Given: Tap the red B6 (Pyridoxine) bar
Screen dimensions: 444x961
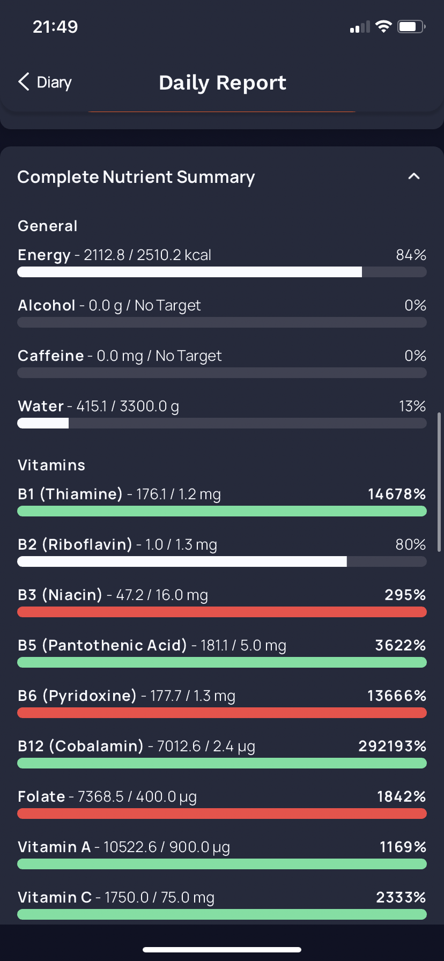Looking at the screenshot, I should 222,713.
